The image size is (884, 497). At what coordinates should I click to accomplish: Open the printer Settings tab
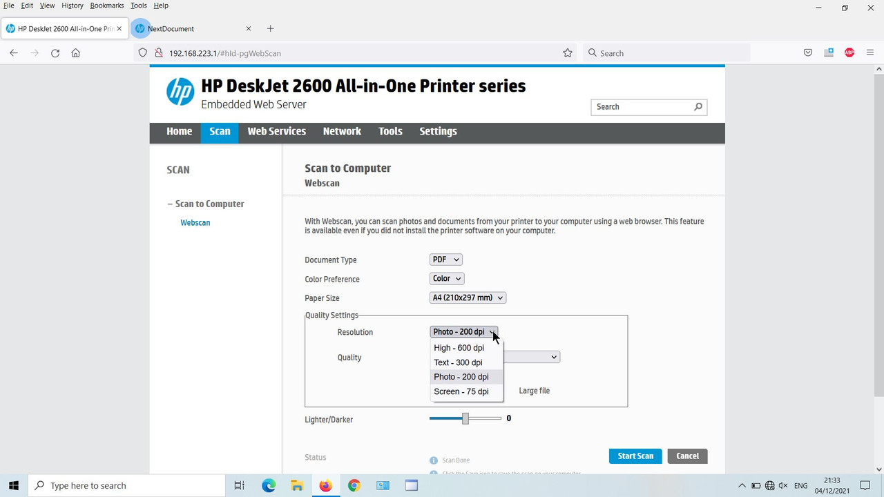[439, 131]
